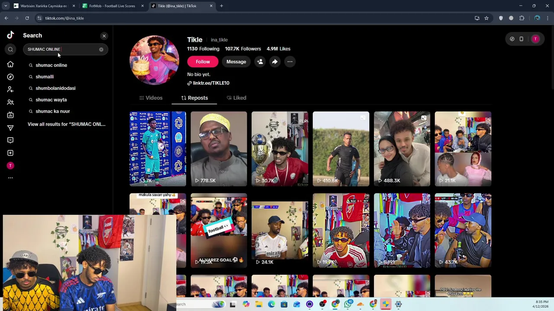This screenshot has height=311, width=554.
Task: Switch to the Warbixin browser tab
Action: [x=44, y=6]
